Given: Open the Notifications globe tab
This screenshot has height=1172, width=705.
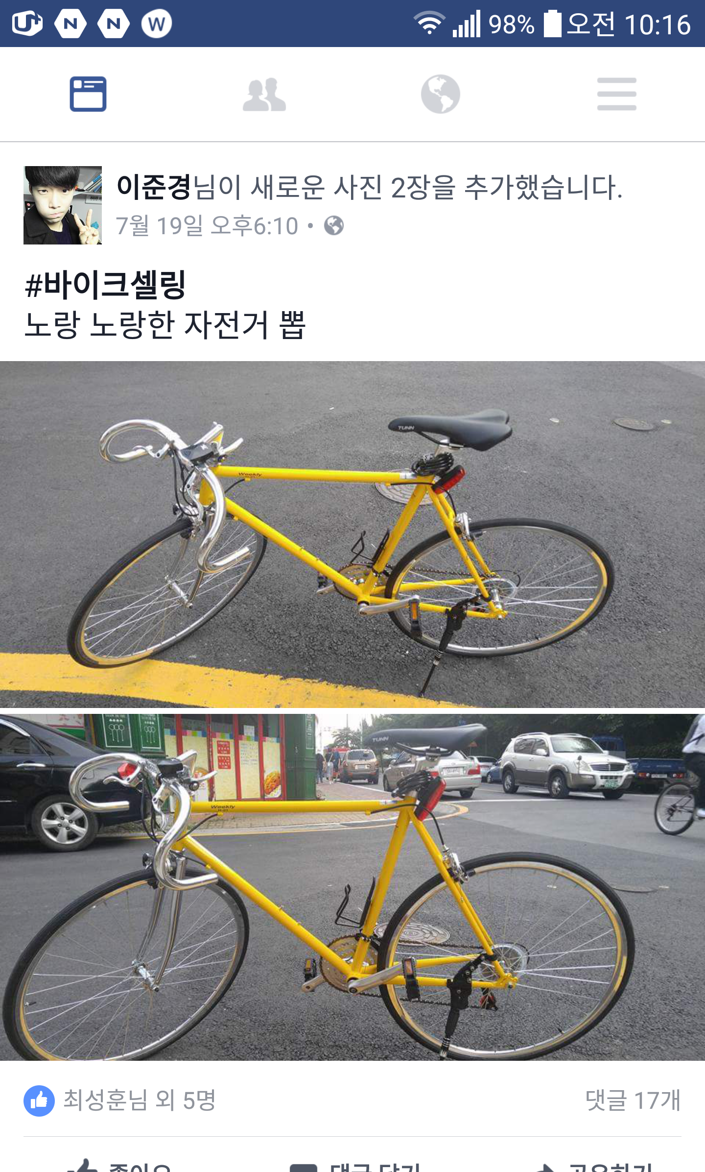Looking at the screenshot, I should (x=441, y=94).
